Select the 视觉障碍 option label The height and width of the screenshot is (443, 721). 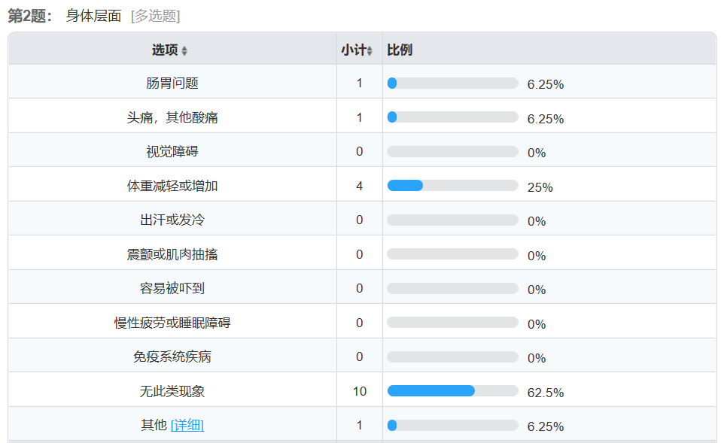point(172,152)
